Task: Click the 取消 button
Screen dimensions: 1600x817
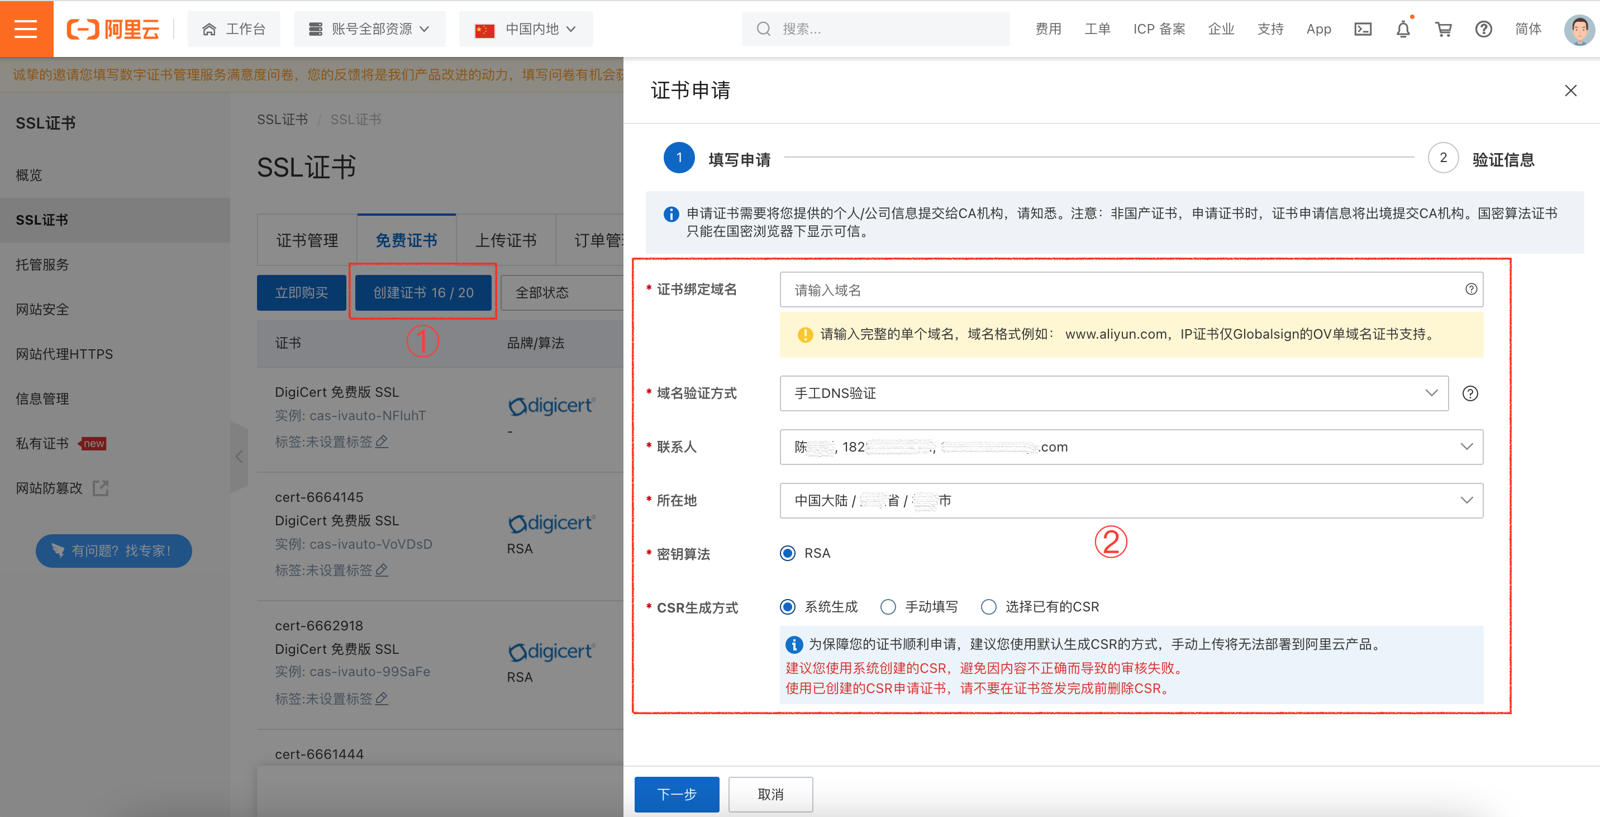Action: 771,794
